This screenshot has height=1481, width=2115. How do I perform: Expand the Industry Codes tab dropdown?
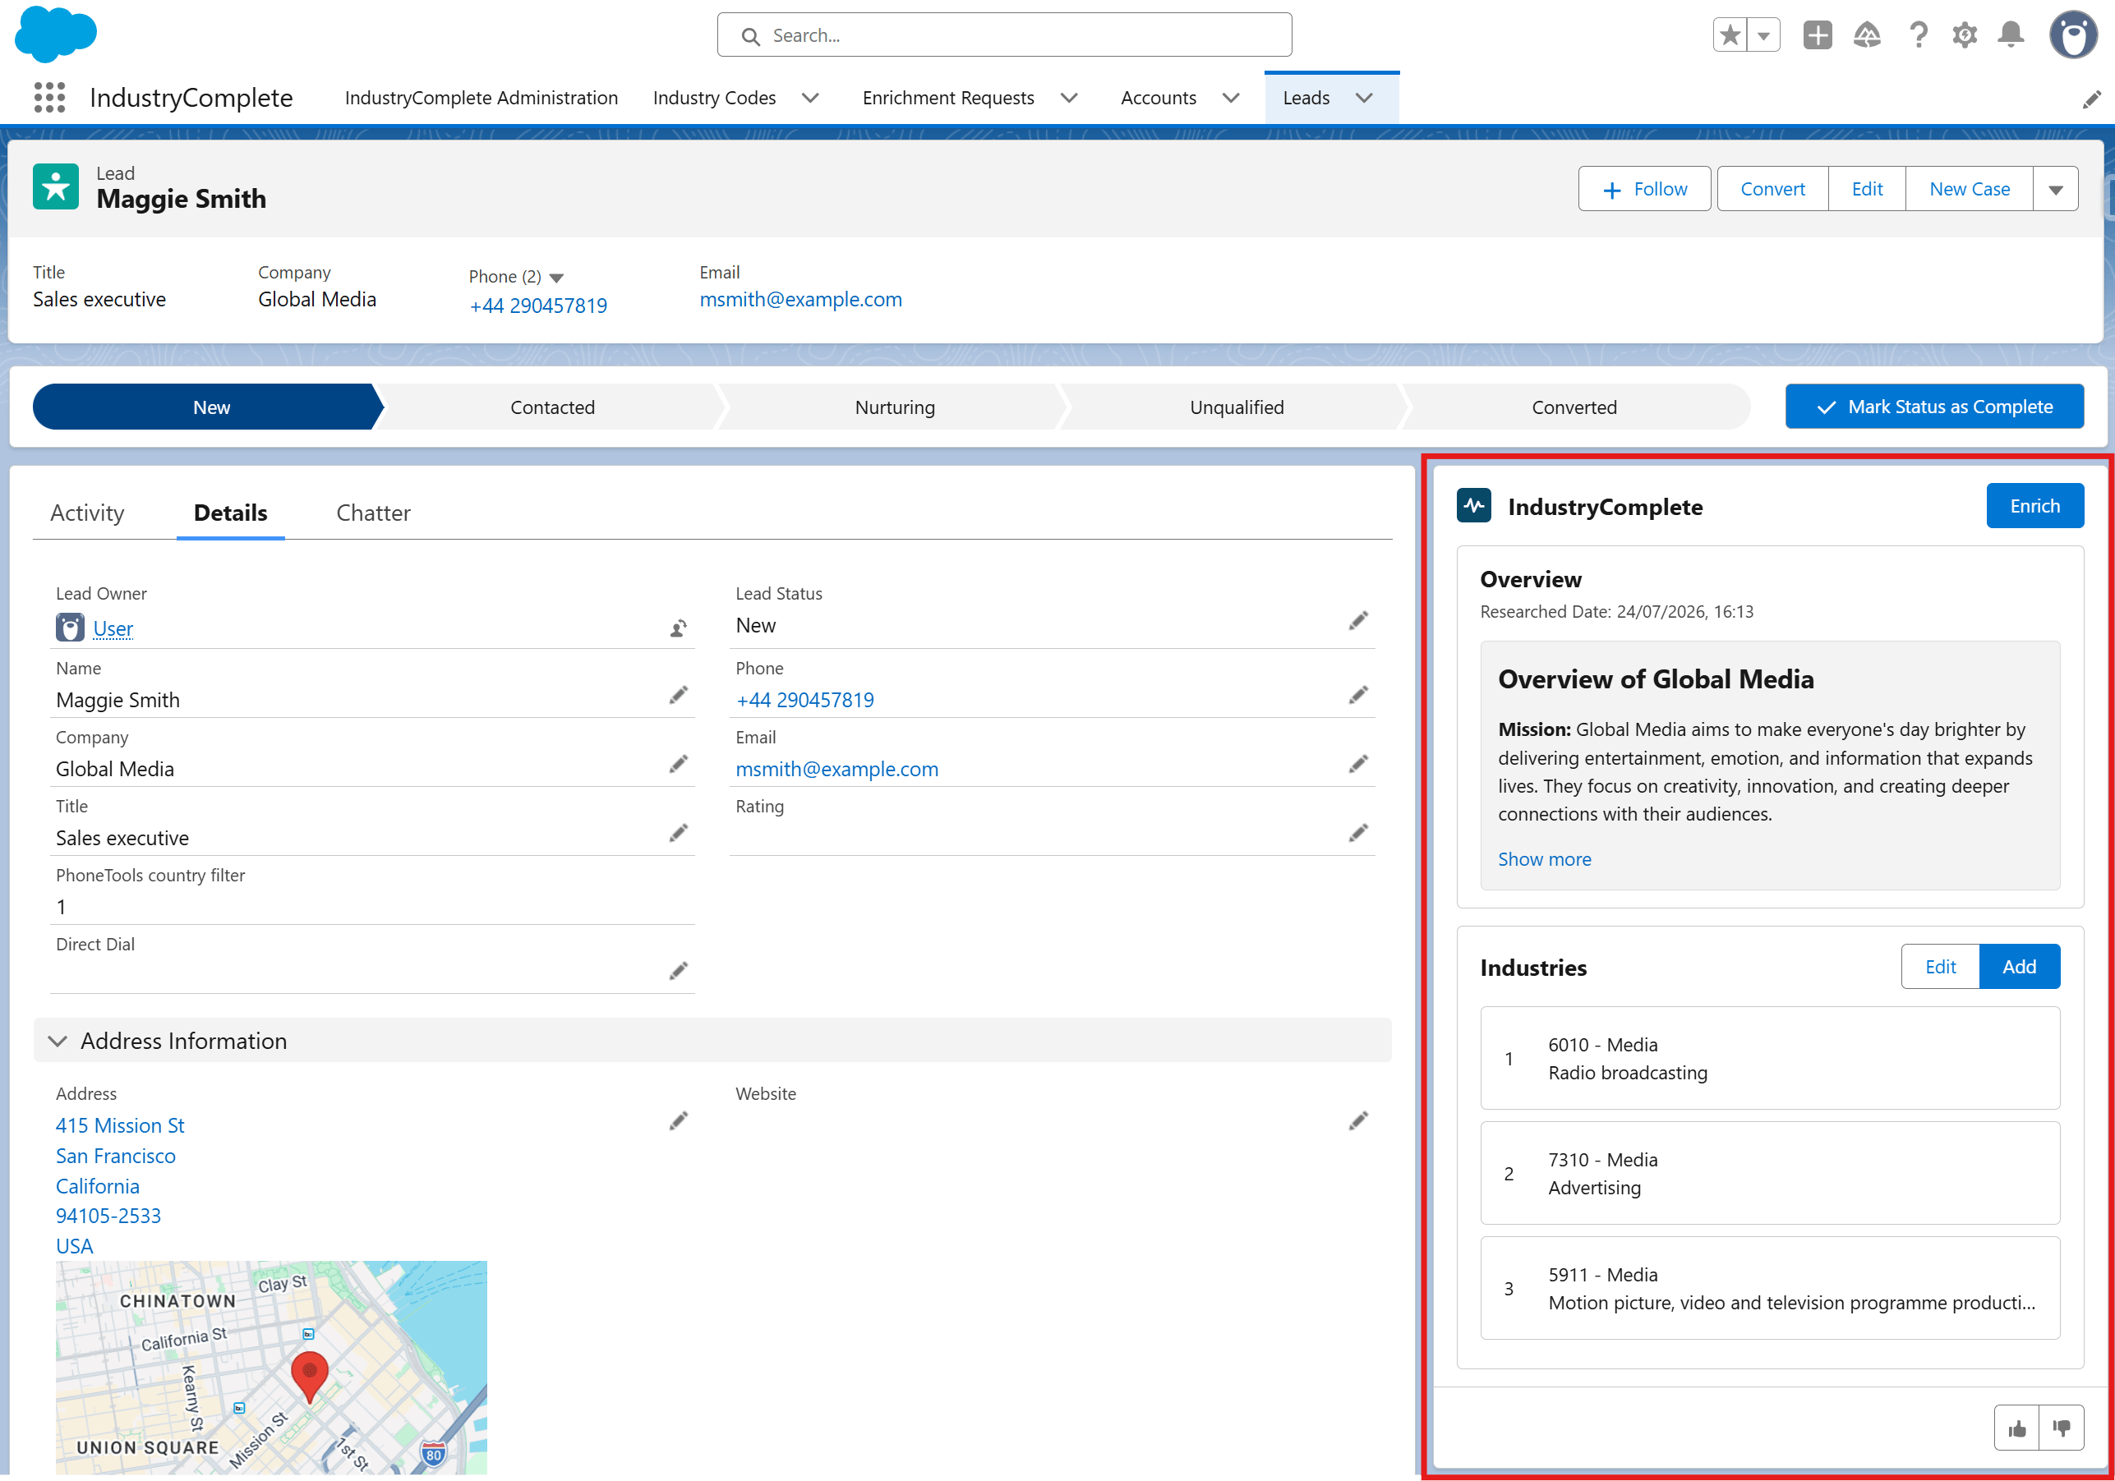811,99
